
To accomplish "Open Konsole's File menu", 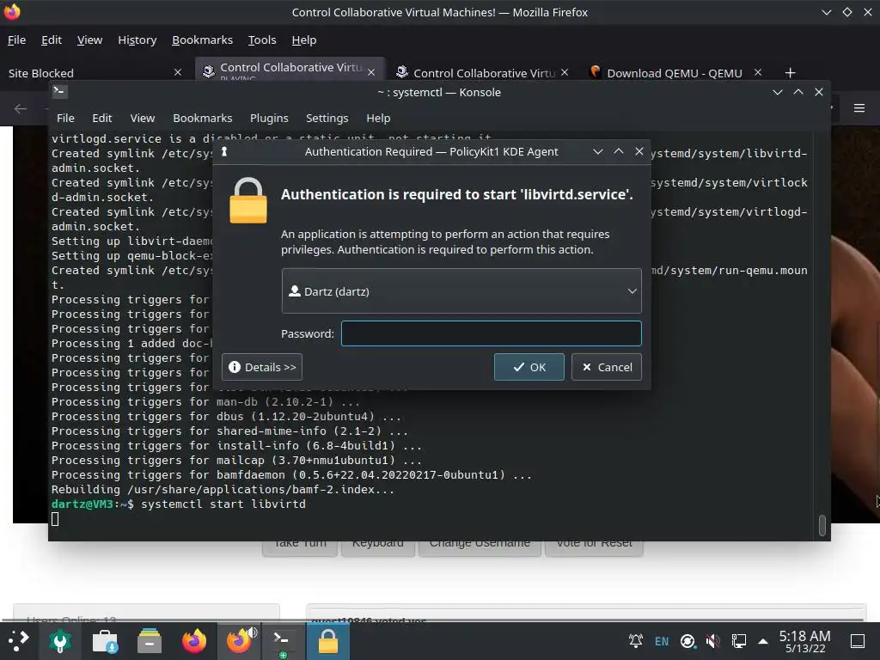I will [65, 118].
